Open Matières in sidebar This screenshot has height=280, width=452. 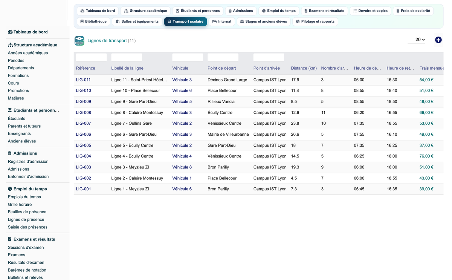[16, 98]
